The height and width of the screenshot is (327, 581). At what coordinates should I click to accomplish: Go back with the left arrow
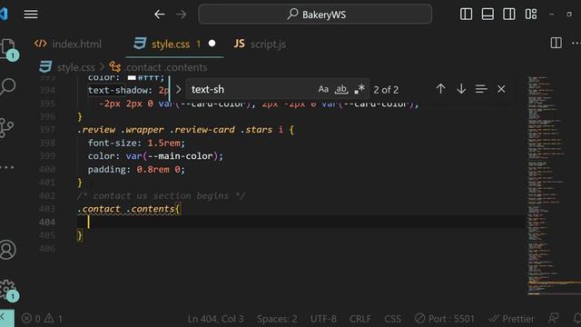click(160, 15)
